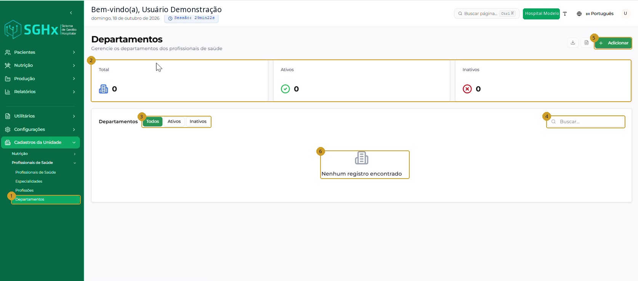Click the session clock icon
The image size is (638, 281).
click(x=170, y=18)
